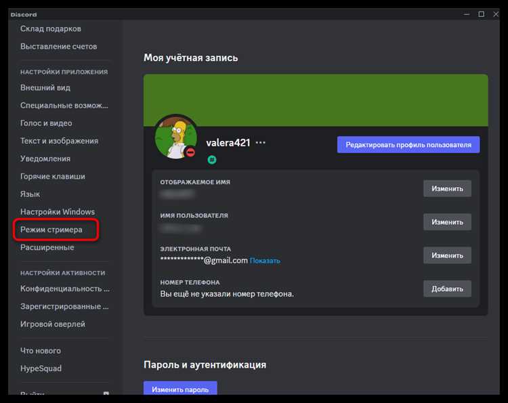This screenshot has width=508, height=403.
Task: Select Голос и видео in sidebar
Action: pyautogui.click(x=46, y=123)
